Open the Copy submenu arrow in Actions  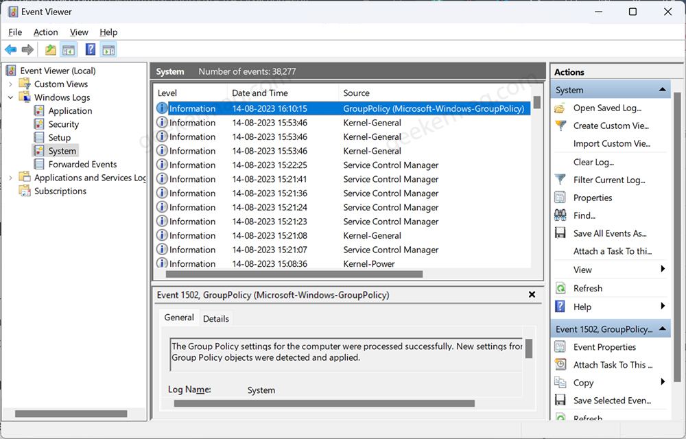coord(663,381)
